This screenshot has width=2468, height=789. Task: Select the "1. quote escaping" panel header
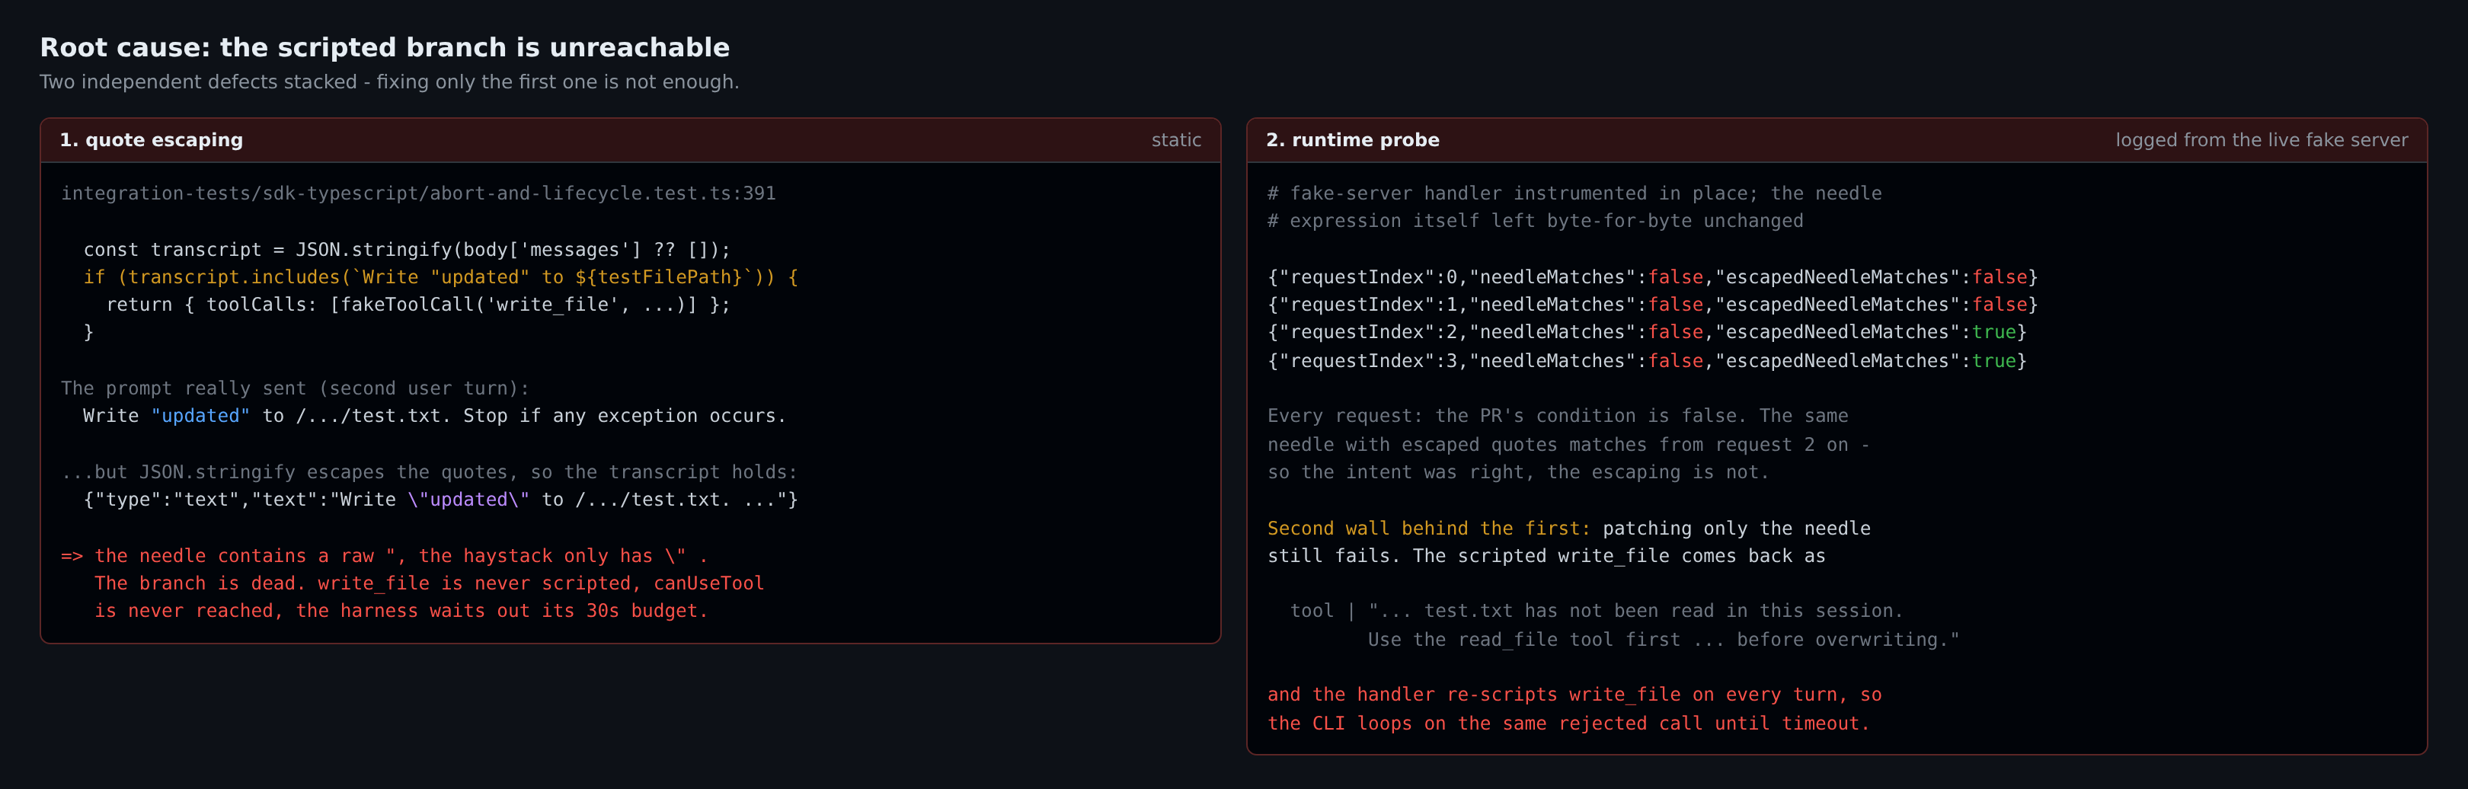click(631, 140)
